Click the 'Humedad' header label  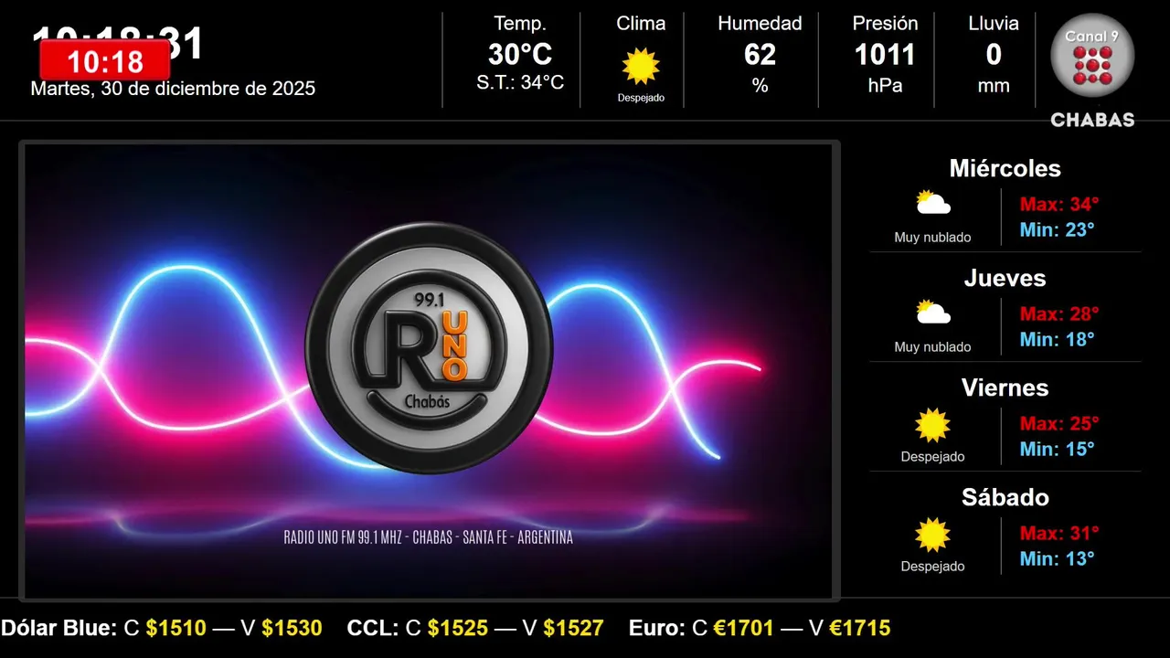click(760, 24)
